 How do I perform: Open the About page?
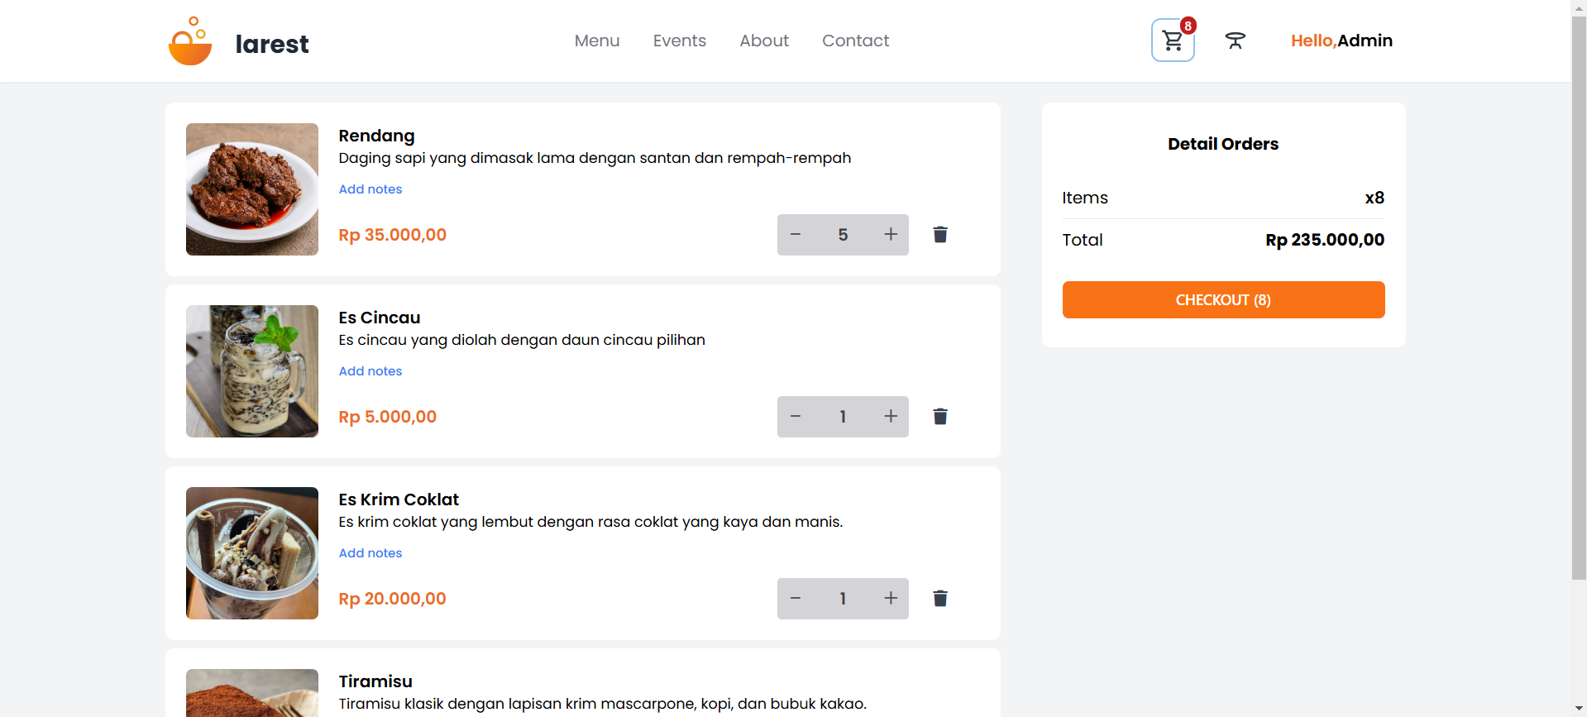coord(763,41)
